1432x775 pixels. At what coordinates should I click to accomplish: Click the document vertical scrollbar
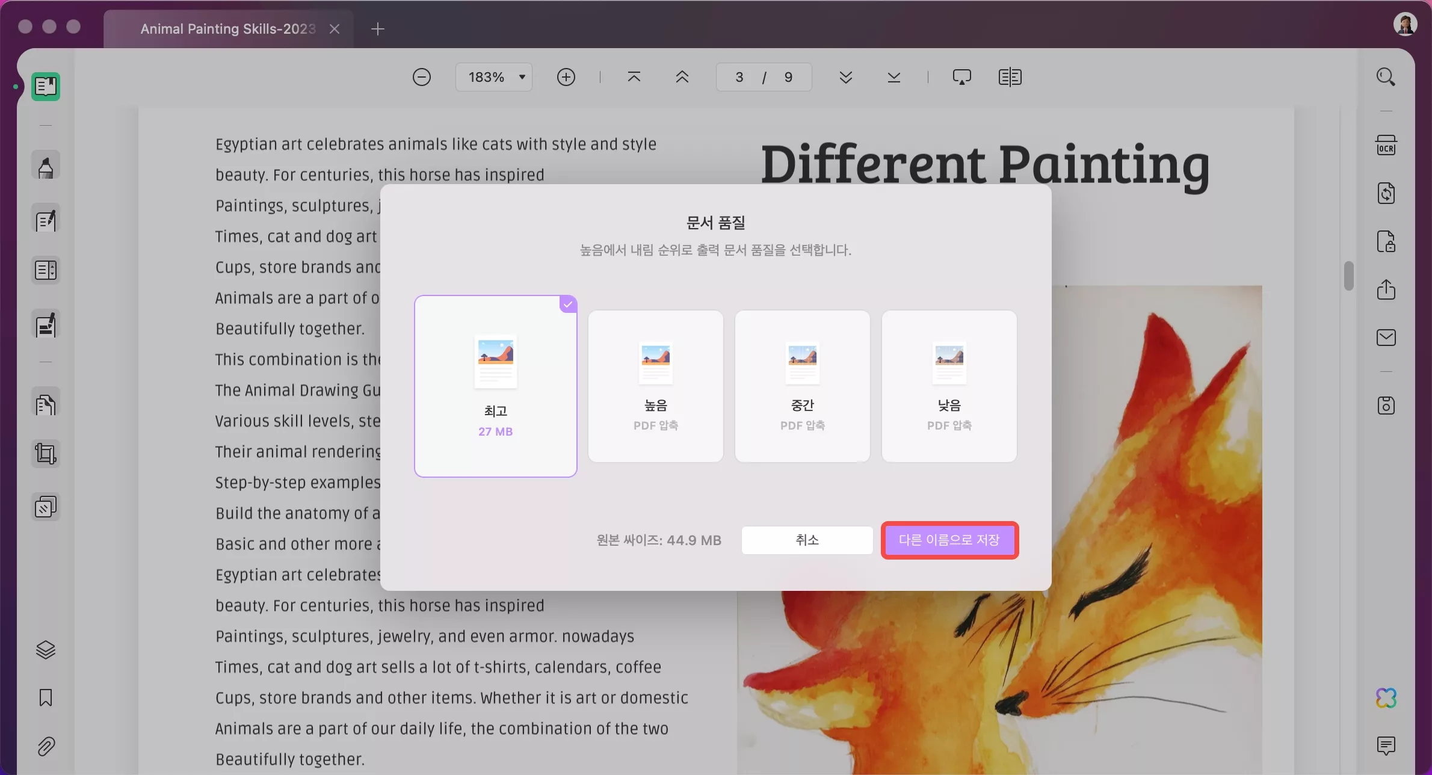pyautogui.click(x=1349, y=276)
